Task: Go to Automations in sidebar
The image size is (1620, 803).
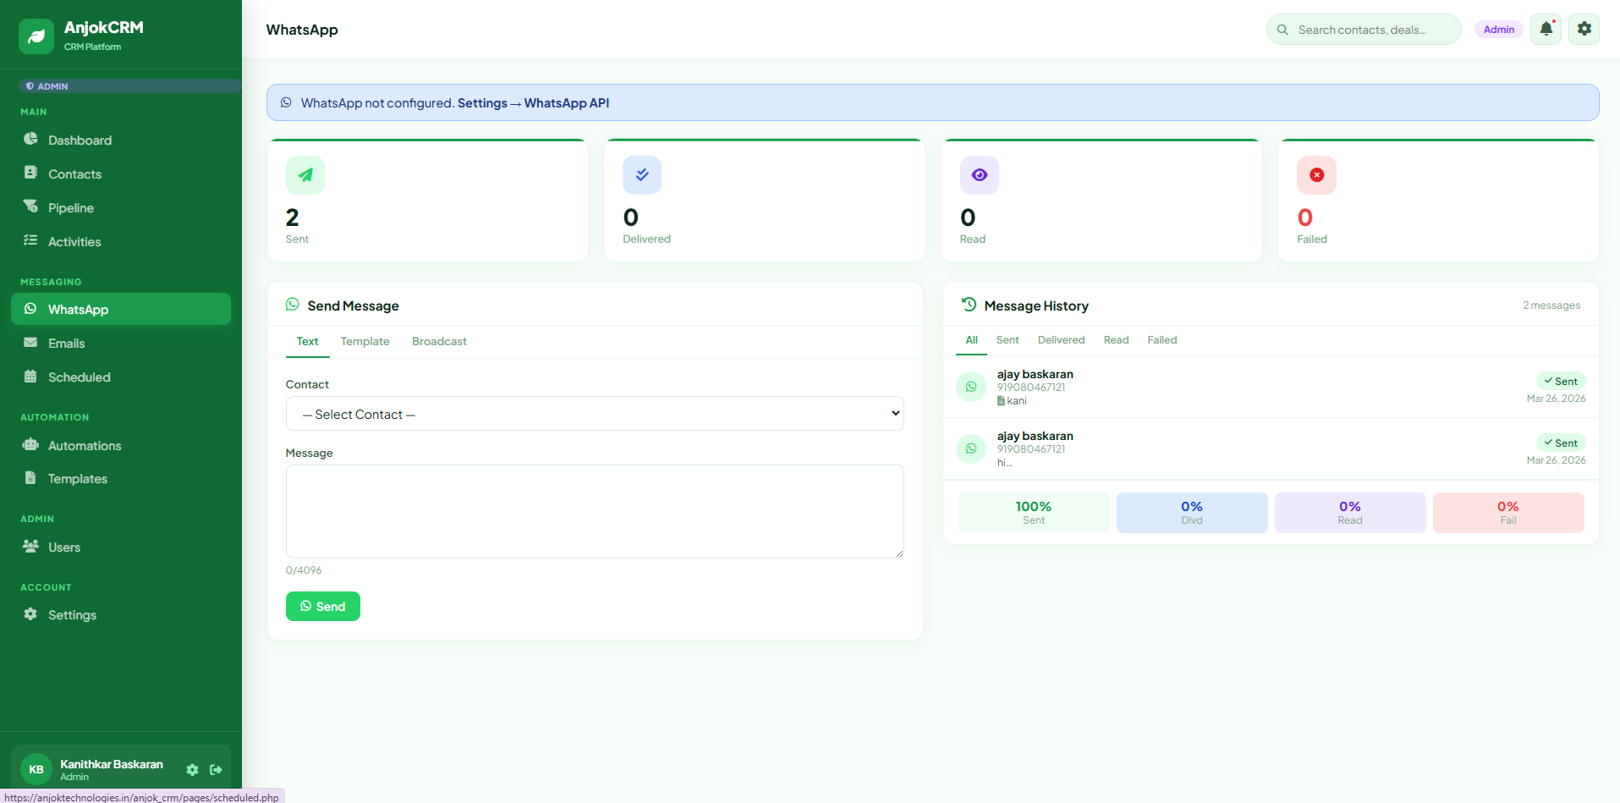Action: (x=85, y=446)
